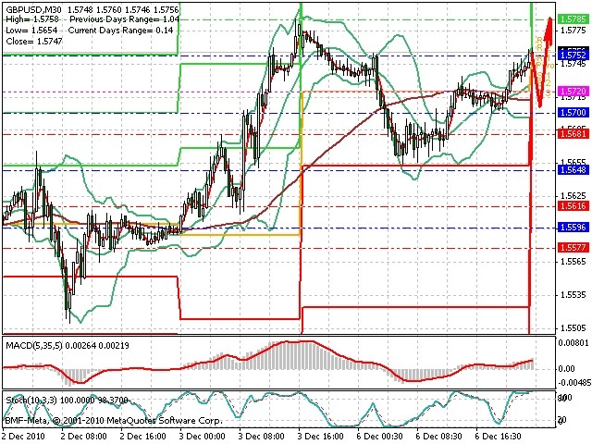Select the blue 1.5752 price tag
592x444 pixels.
[573, 55]
